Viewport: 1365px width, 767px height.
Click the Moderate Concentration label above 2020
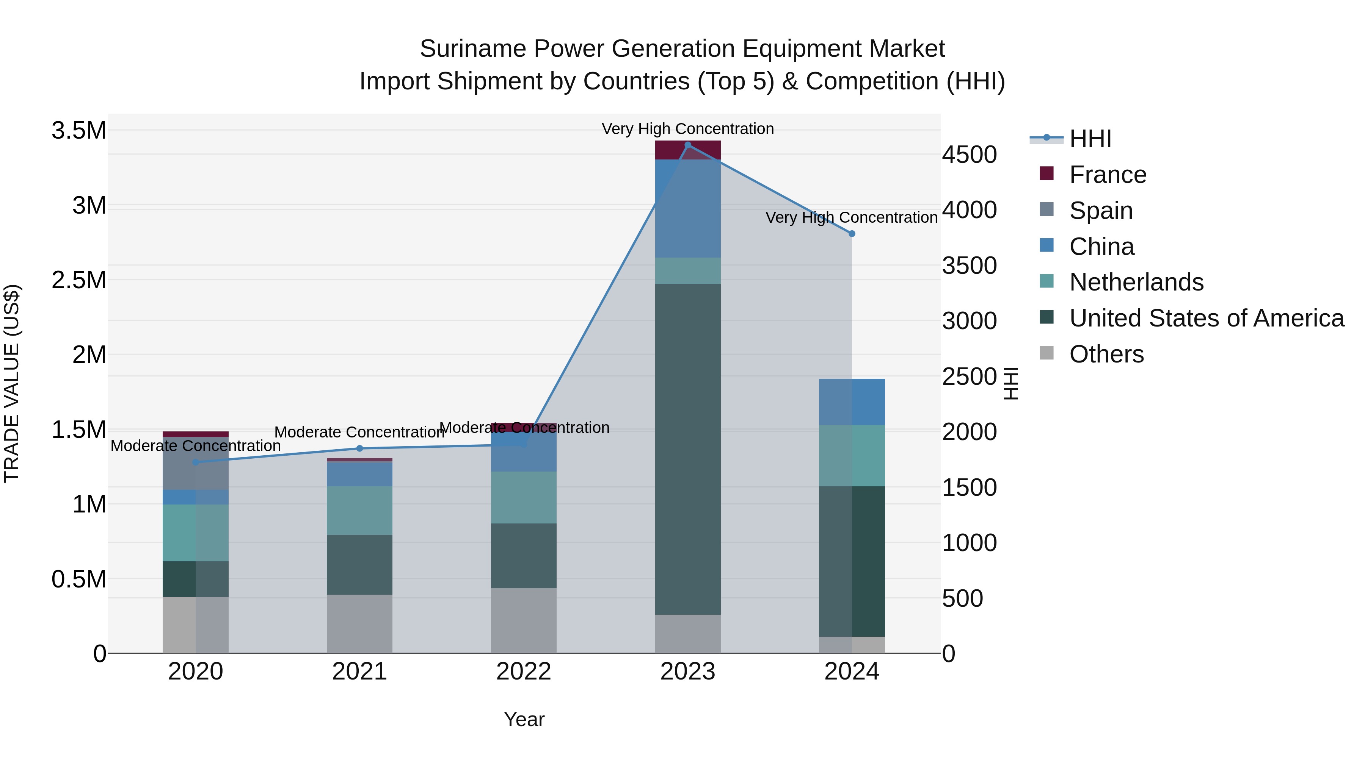[x=196, y=446]
